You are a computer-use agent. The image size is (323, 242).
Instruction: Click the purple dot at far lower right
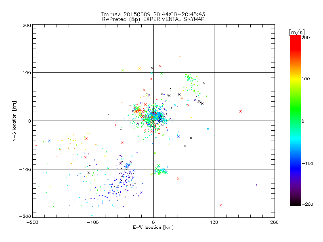point(256,185)
